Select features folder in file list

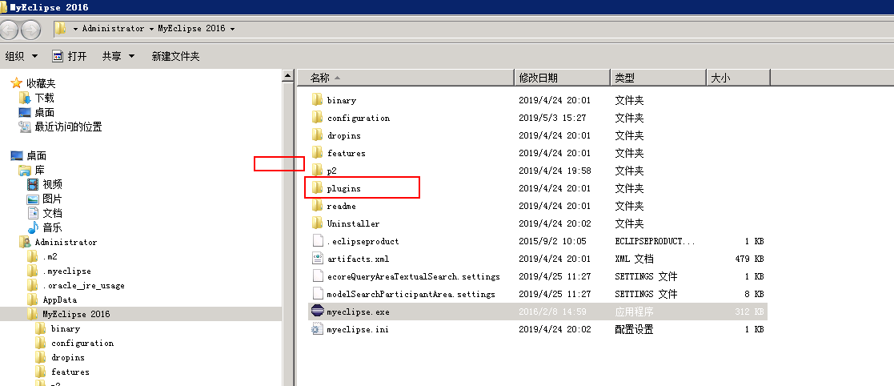point(346,154)
